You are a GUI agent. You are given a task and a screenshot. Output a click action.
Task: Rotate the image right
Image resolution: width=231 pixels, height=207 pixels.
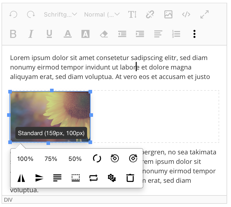(x=133, y=158)
